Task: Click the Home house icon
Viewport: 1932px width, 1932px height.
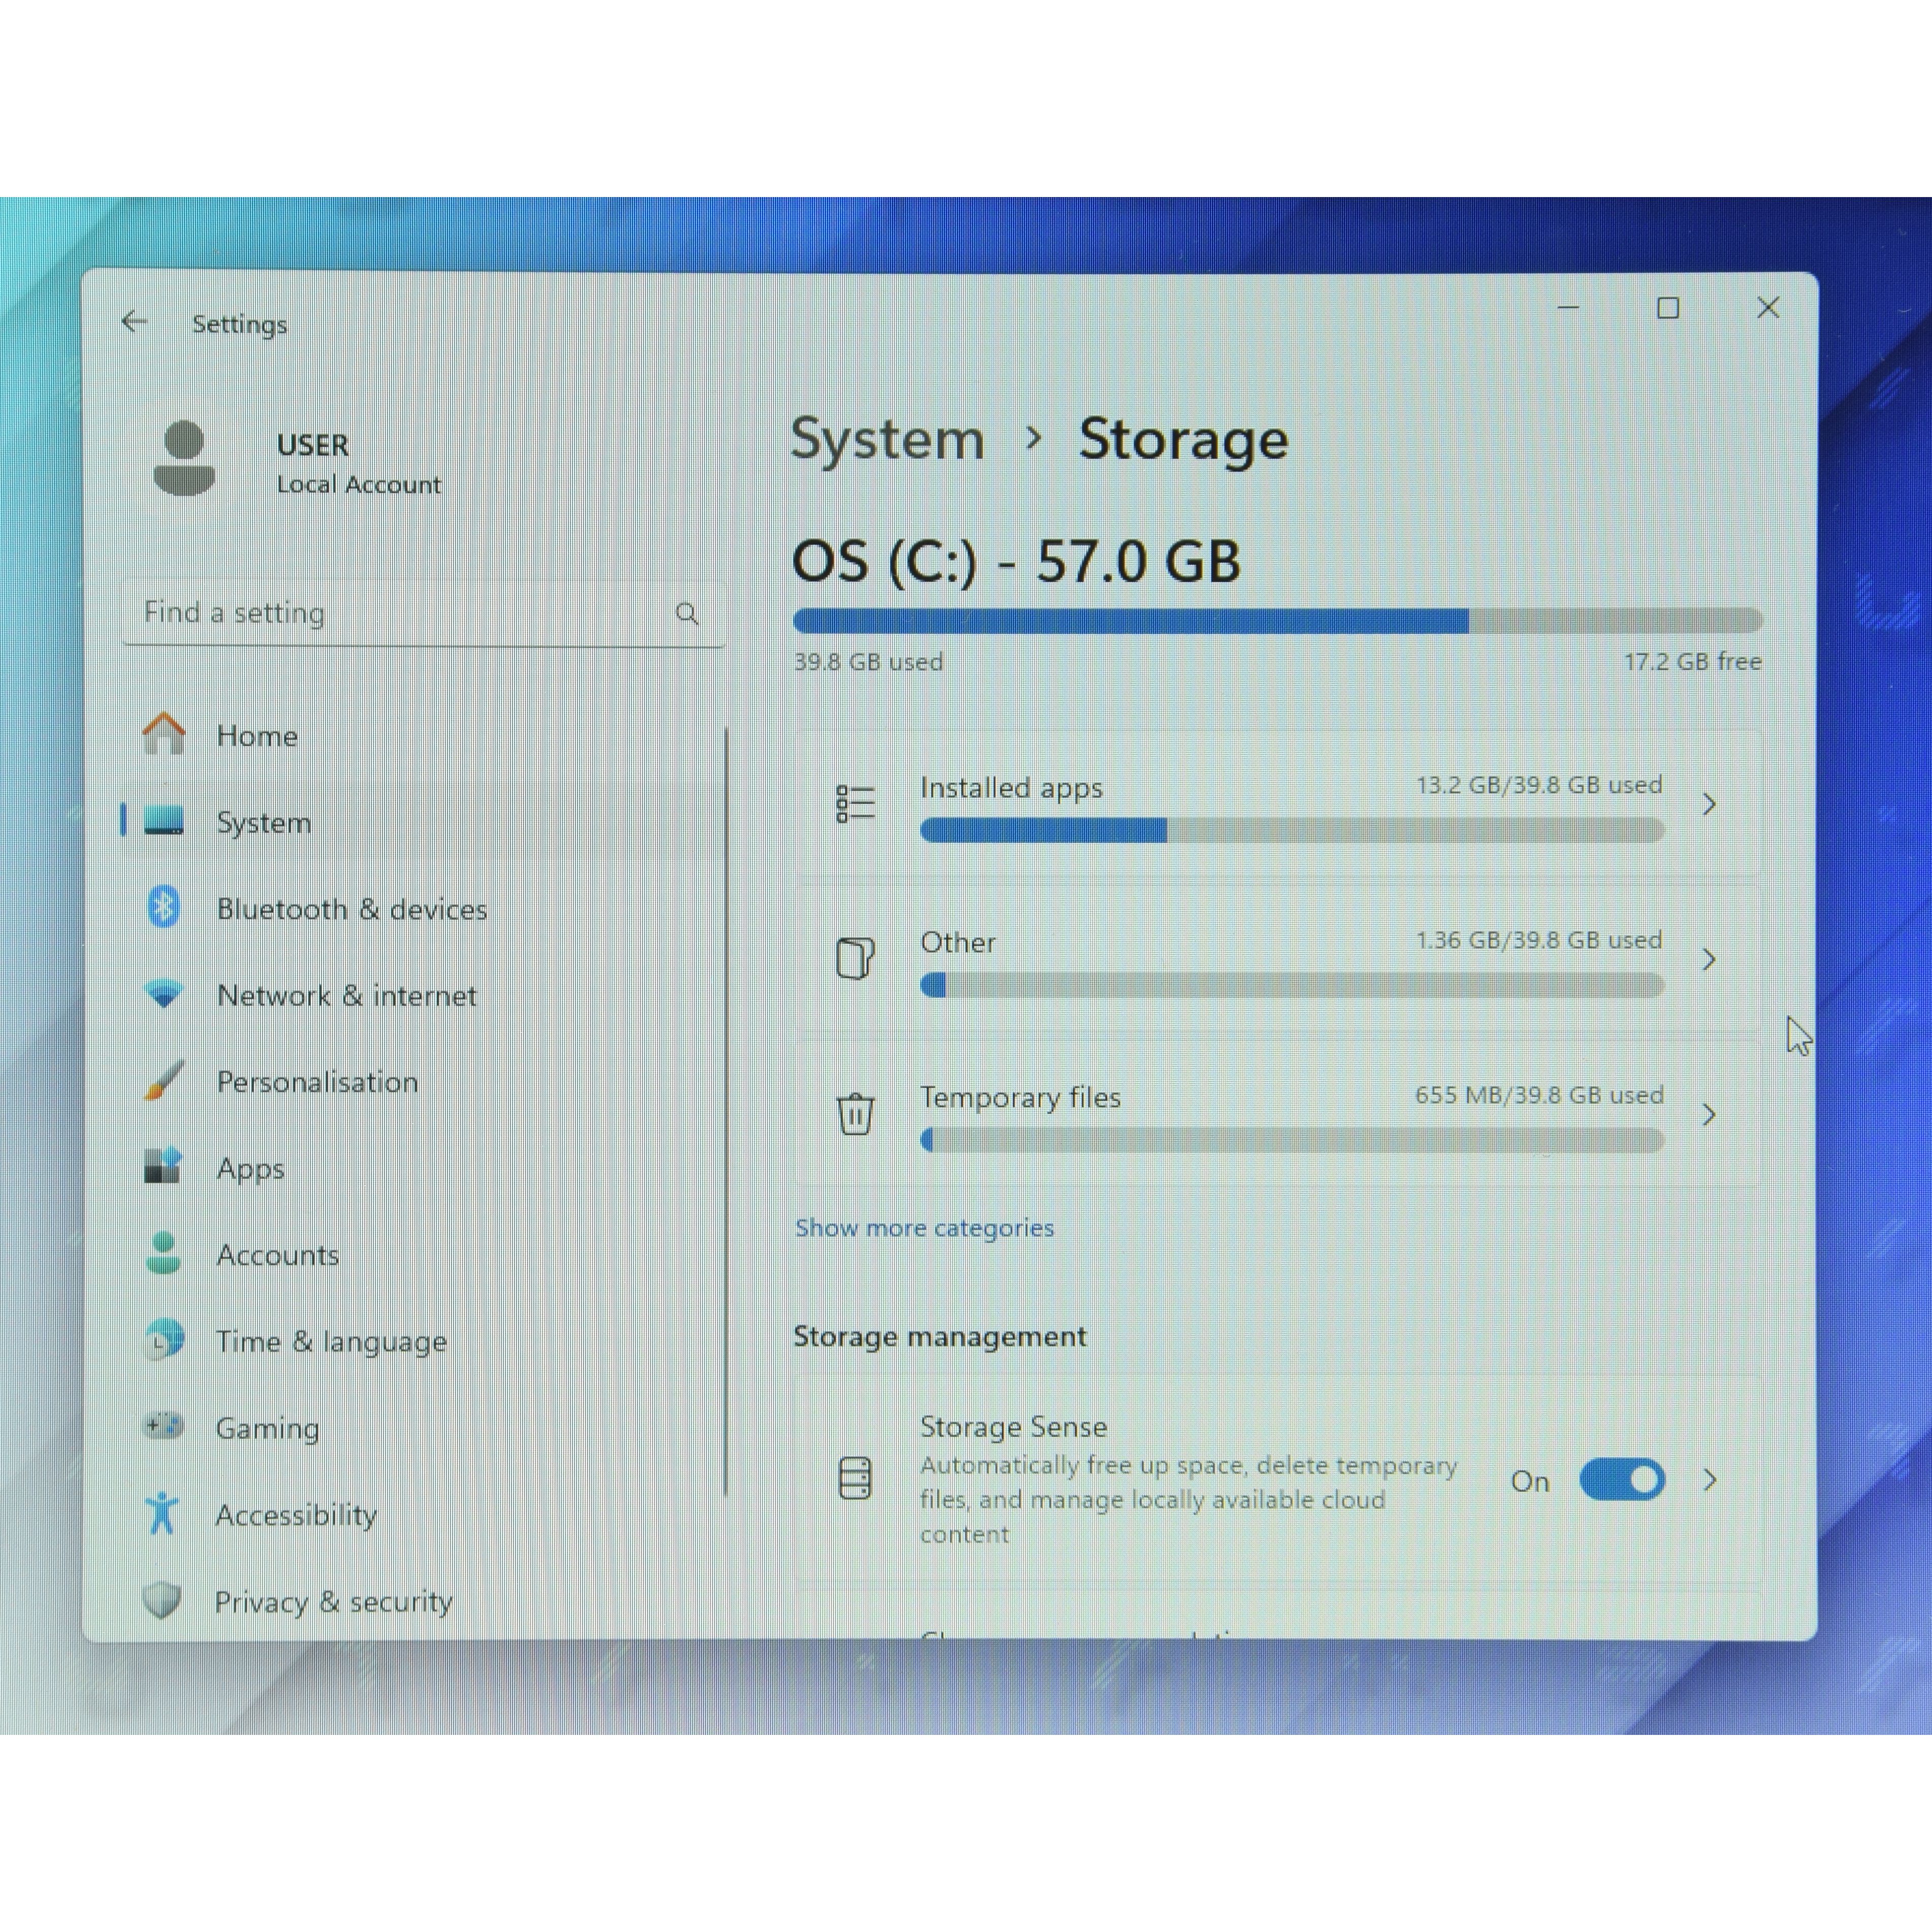Action: click(164, 734)
